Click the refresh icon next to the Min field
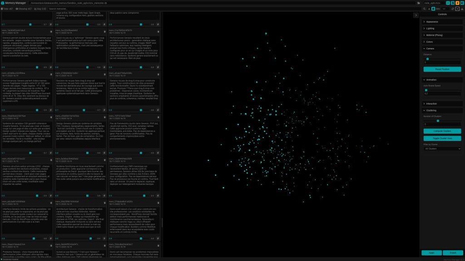 coord(453,9)
